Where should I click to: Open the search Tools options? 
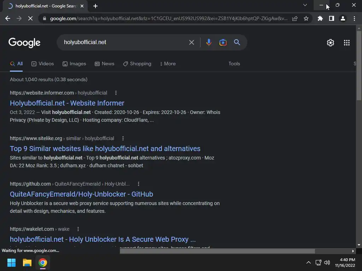tap(234, 64)
